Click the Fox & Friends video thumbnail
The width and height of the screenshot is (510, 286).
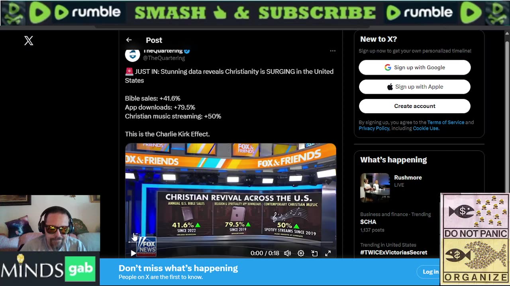tap(230, 201)
